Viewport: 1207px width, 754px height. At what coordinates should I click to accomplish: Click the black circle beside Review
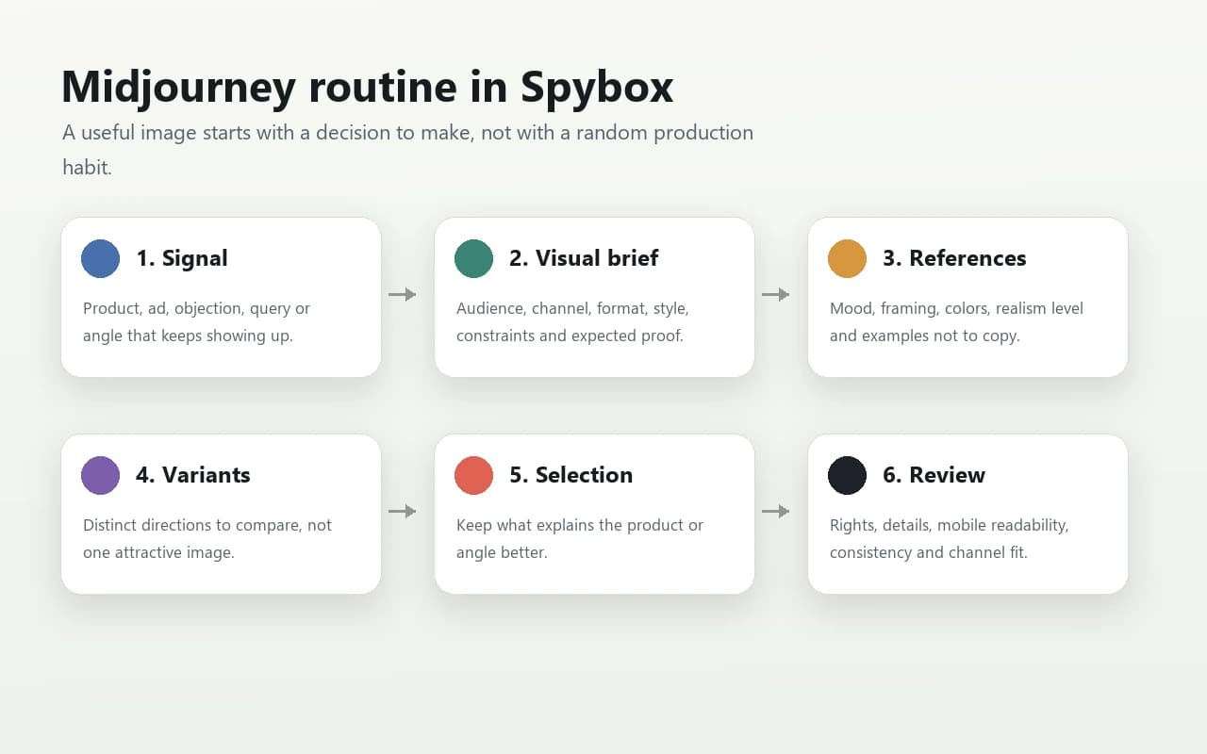tap(847, 475)
